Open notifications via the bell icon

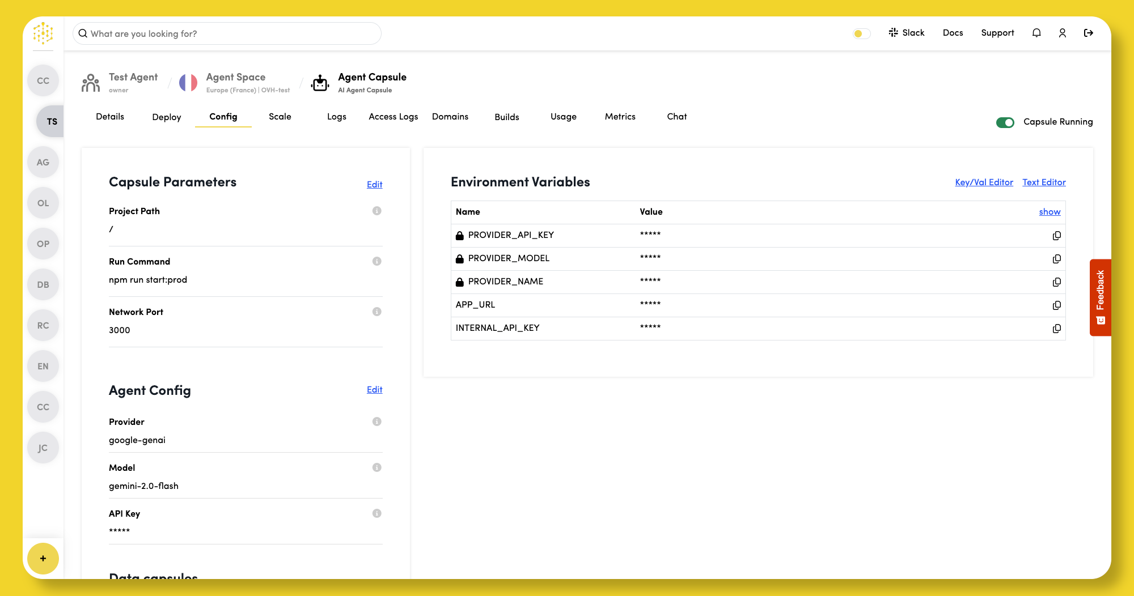pos(1036,33)
